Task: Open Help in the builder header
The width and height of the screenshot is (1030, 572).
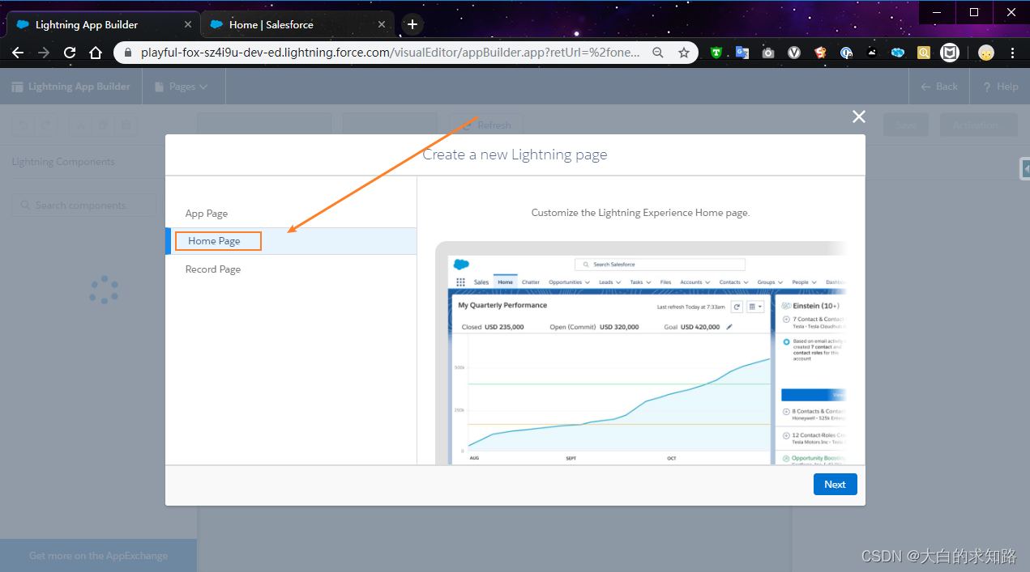Action: point(1001,87)
